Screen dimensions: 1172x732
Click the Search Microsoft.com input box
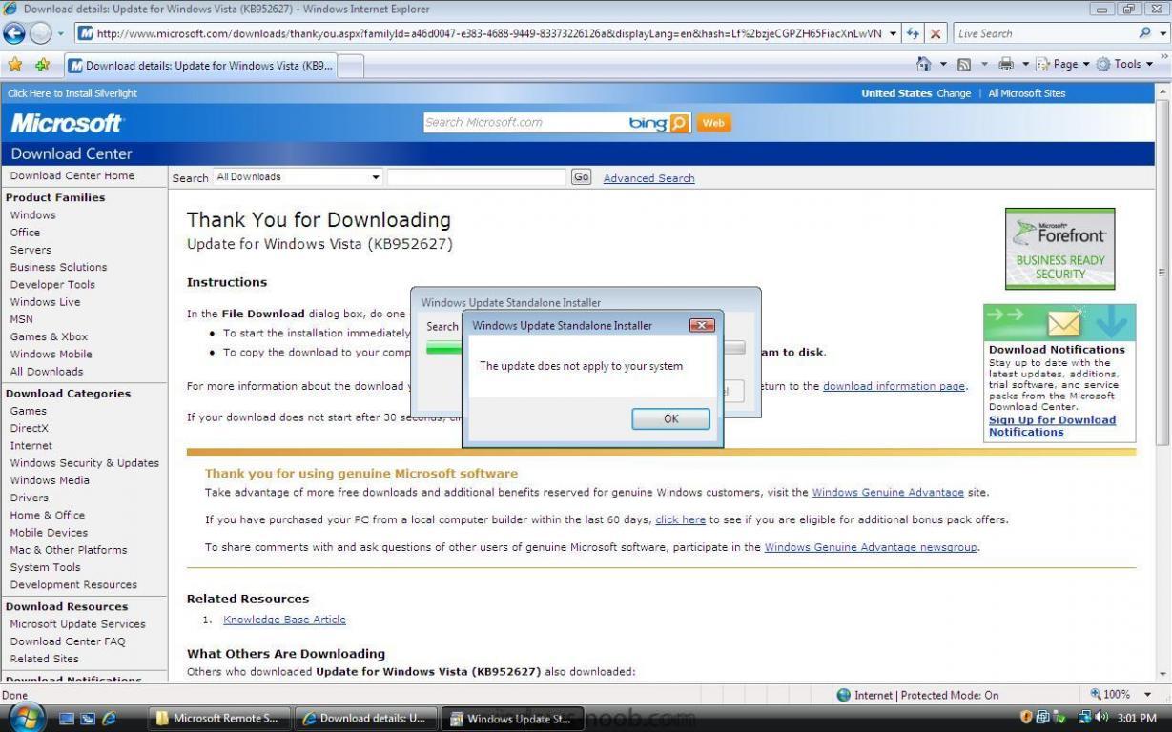524,123
